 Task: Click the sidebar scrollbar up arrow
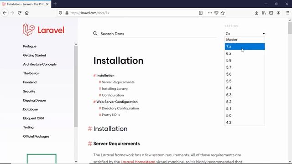pyautogui.click(x=76, y=44)
